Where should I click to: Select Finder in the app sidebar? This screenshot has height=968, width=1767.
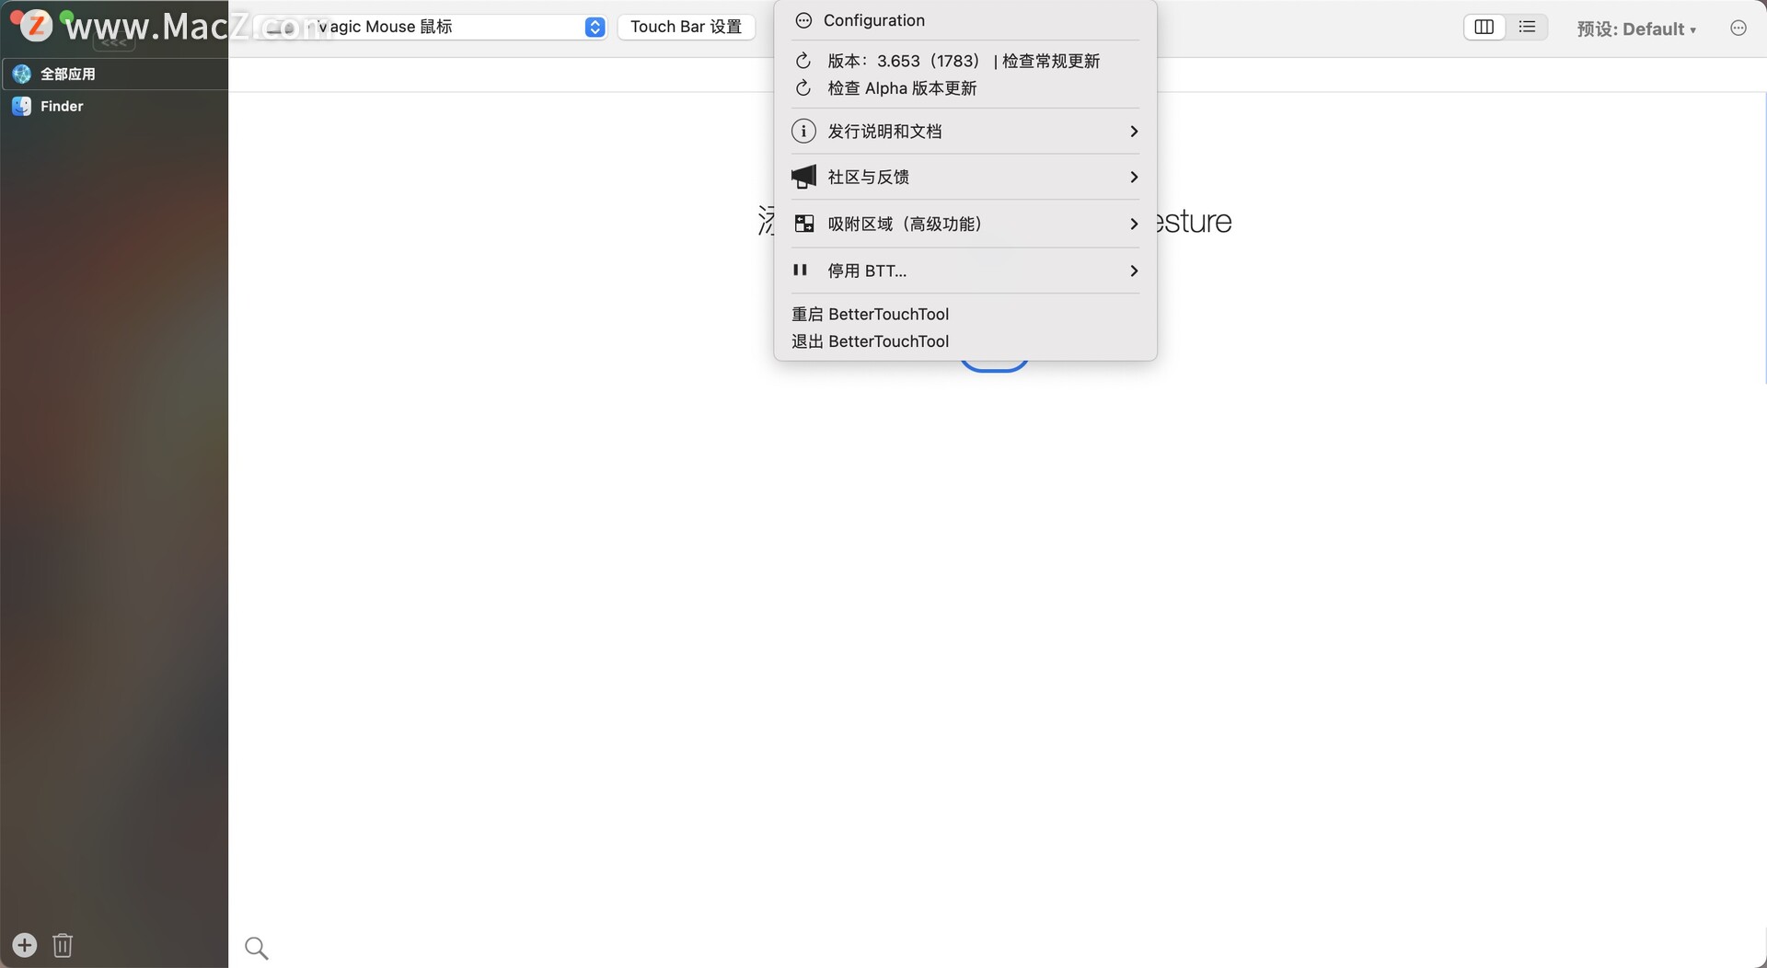tap(114, 106)
